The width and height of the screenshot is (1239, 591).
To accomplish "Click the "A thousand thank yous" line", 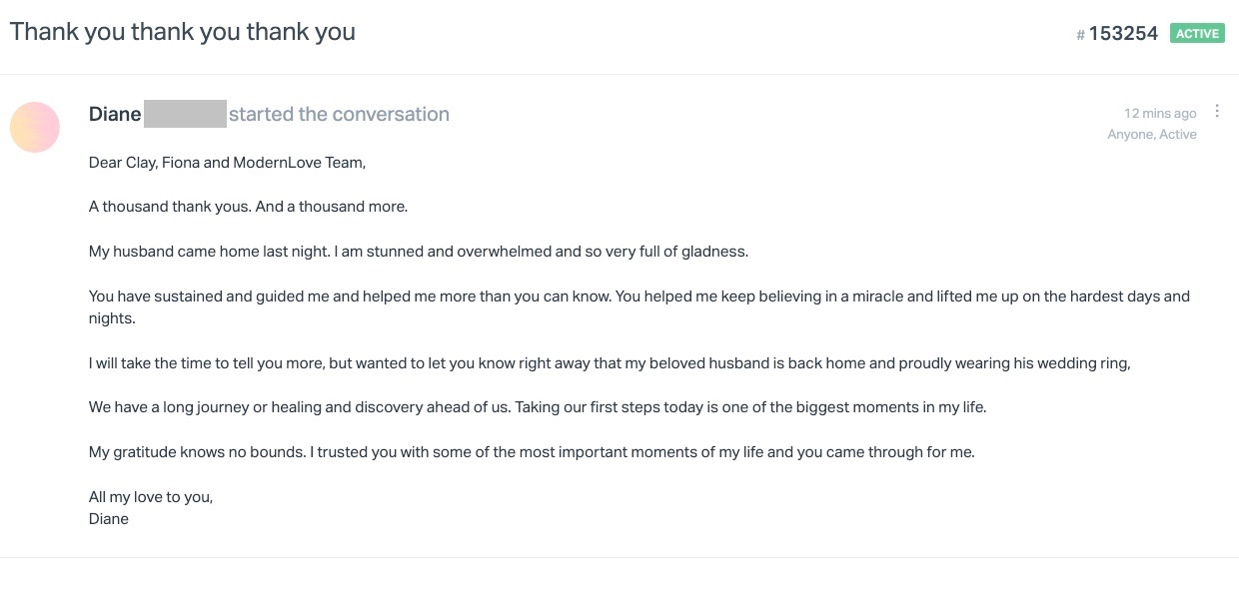I will click(248, 207).
